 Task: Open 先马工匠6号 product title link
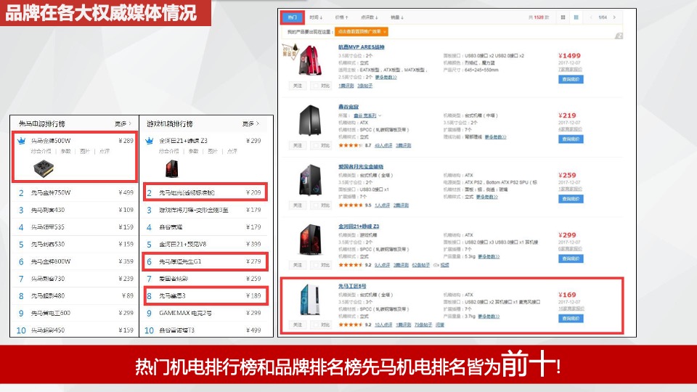352,286
